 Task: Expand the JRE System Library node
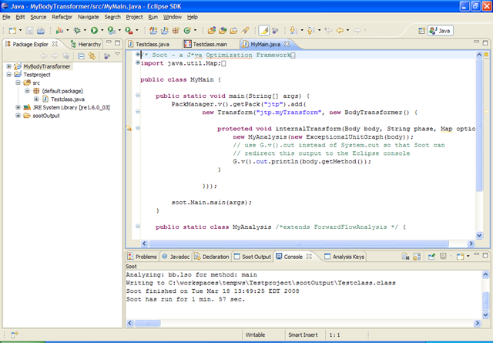click(x=18, y=107)
